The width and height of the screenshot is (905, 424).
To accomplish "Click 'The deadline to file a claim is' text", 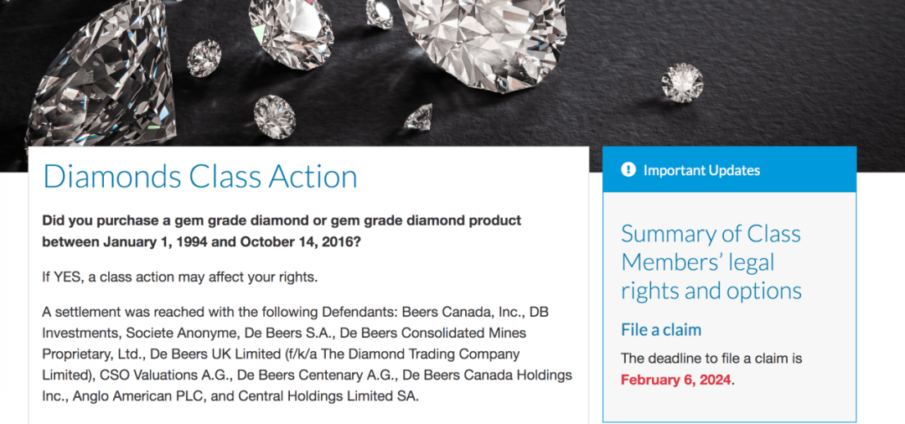I will [711, 359].
